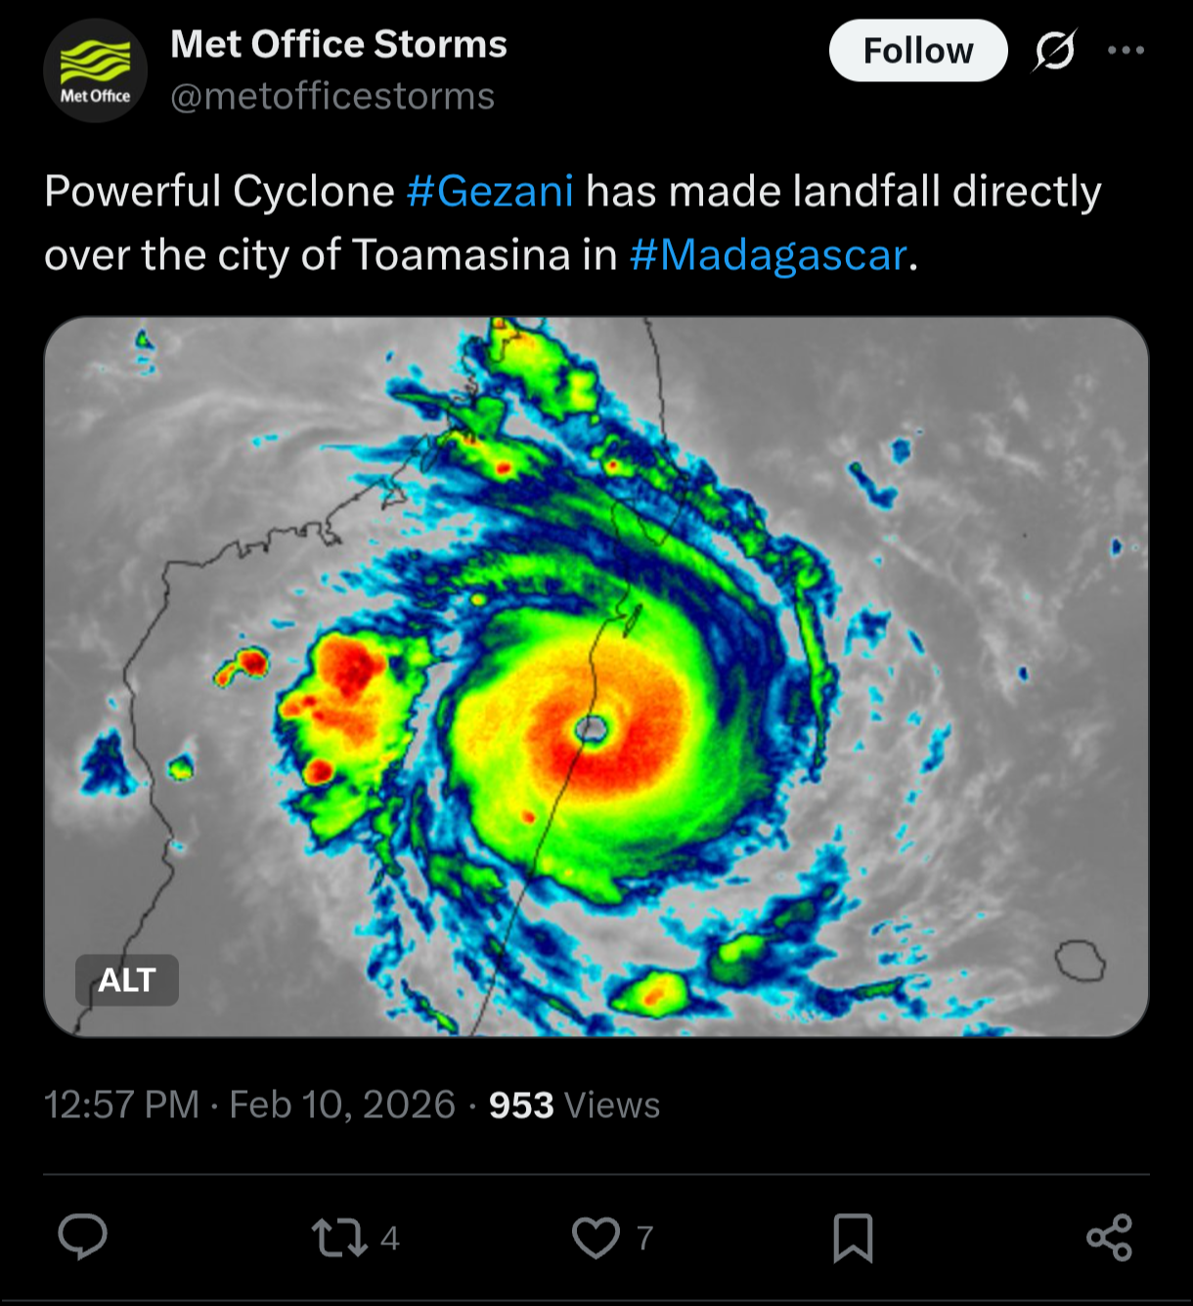The height and width of the screenshot is (1306, 1193).
Task: Open the Met Office profile avatar
Action: point(95,70)
